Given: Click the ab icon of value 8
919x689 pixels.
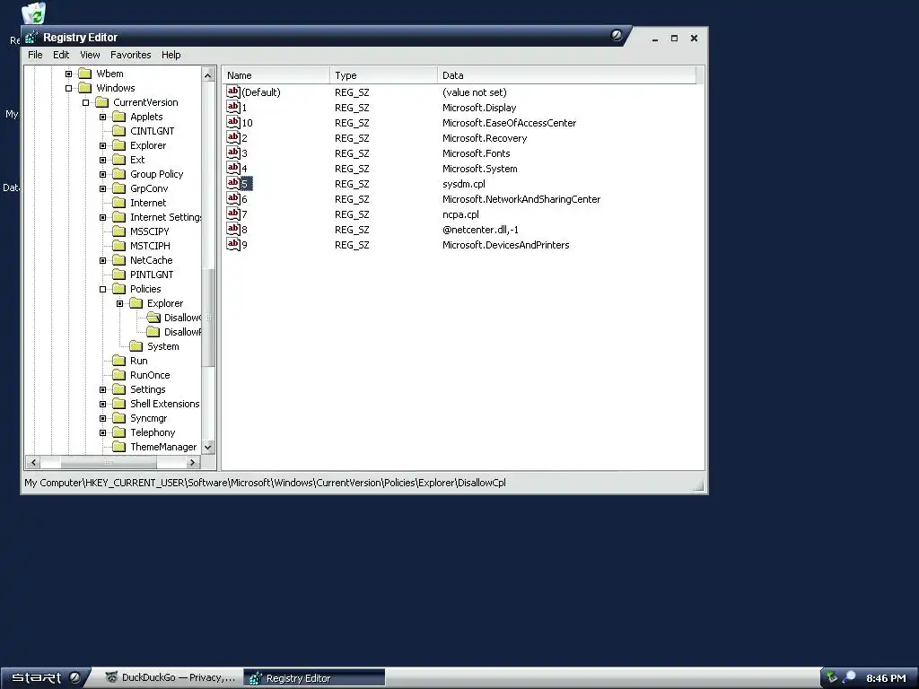Looking at the screenshot, I should coord(233,229).
